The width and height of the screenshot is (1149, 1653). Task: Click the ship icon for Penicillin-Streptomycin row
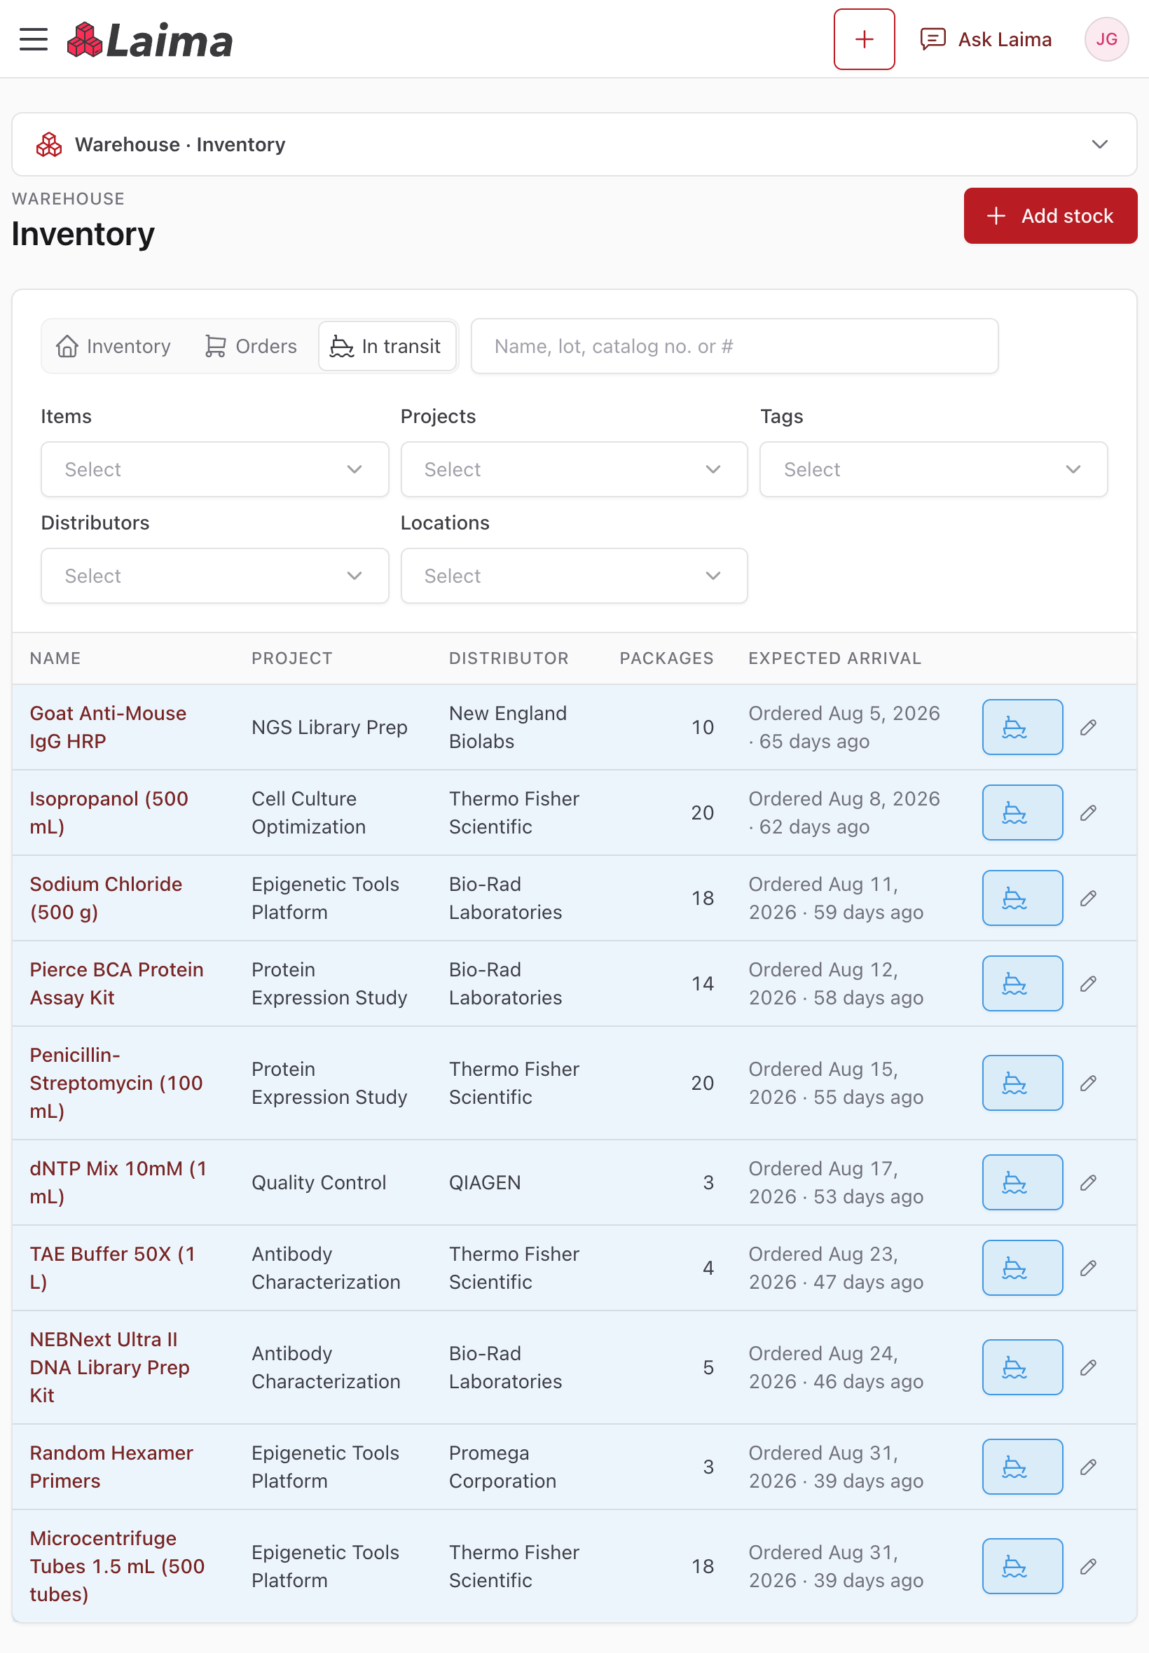1022,1083
